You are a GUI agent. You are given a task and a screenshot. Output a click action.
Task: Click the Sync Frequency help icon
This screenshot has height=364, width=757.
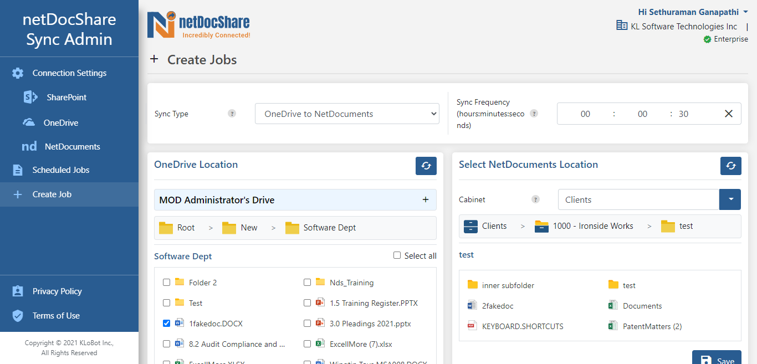coord(534,114)
